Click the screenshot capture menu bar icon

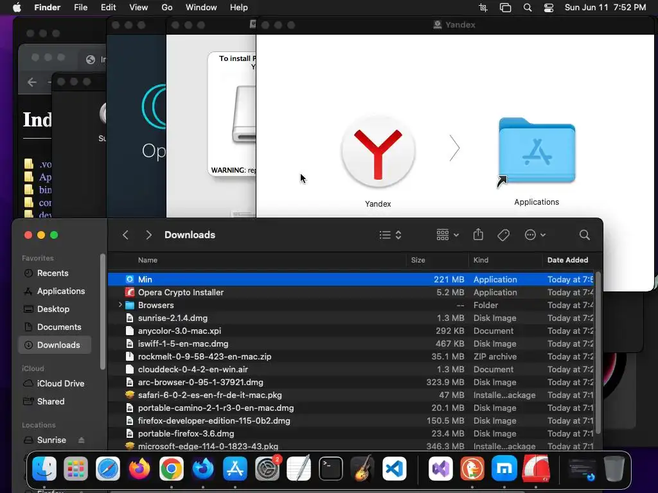click(483, 8)
